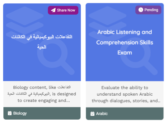The height and width of the screenshot is (123, 167).
Task: Click the calendar icon beside Arabic
Action: pos(92,114)
